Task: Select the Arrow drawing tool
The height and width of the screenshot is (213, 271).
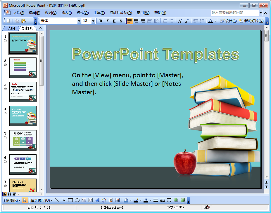Action: tap(64, 200)
